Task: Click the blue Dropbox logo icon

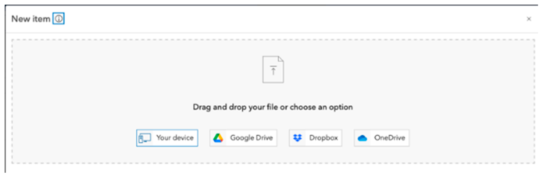Action: tap(298, 138)
